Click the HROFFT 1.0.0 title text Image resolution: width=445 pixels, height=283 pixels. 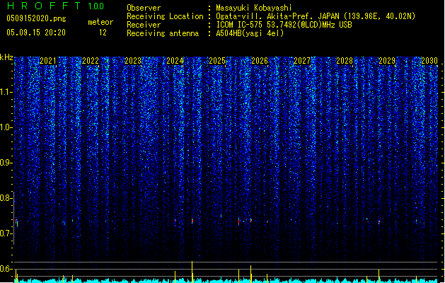[55, 6]
